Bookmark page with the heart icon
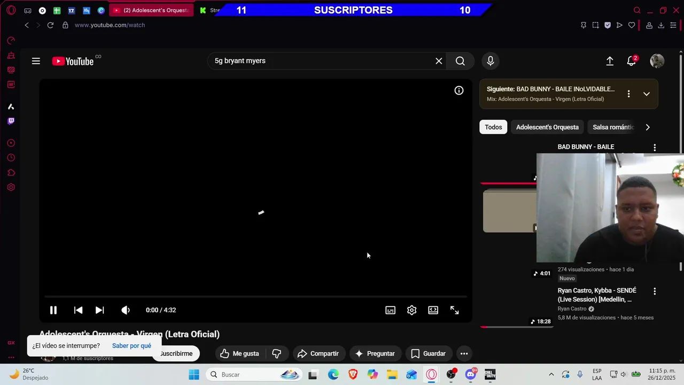 coord(632,25)
